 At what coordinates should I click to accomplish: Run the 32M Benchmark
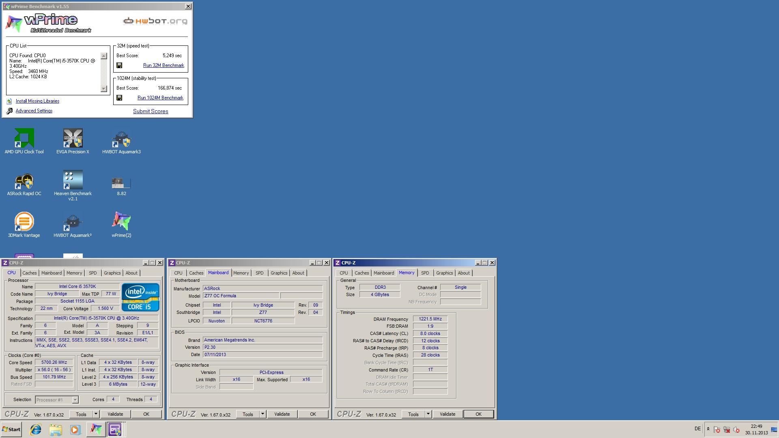click(164, 65)
